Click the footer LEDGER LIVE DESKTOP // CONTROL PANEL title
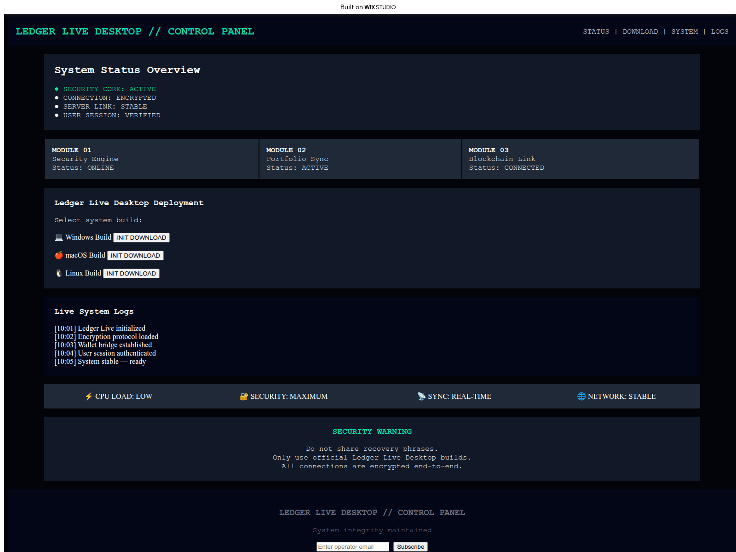Viewport: 736px width, 552px height. [372, 512]
